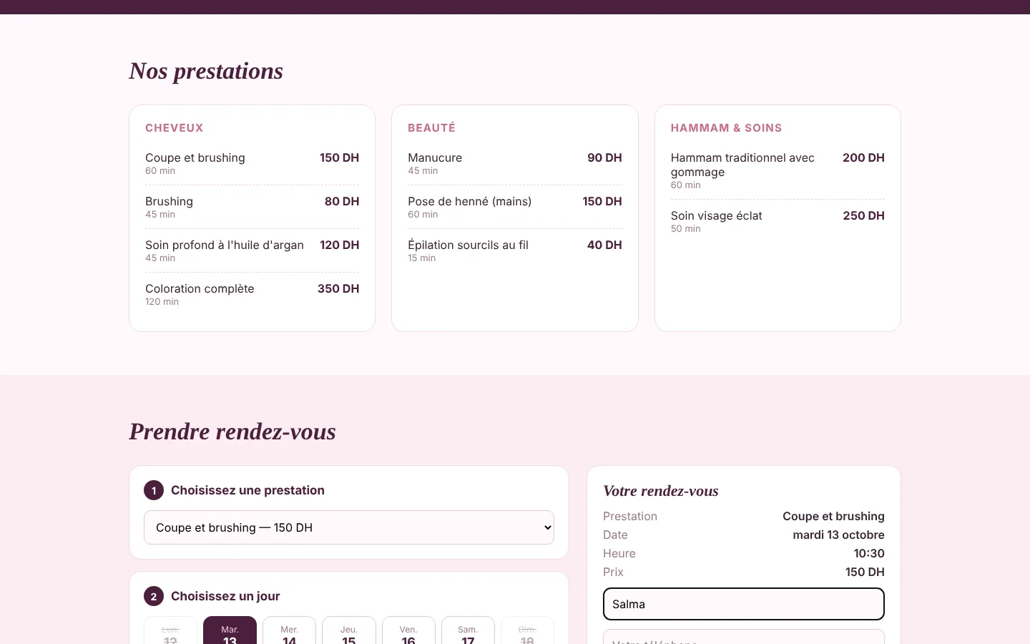The image size is (1030, 644).
Task: Click the "50 min" duration text
Action: coord(685,229)
